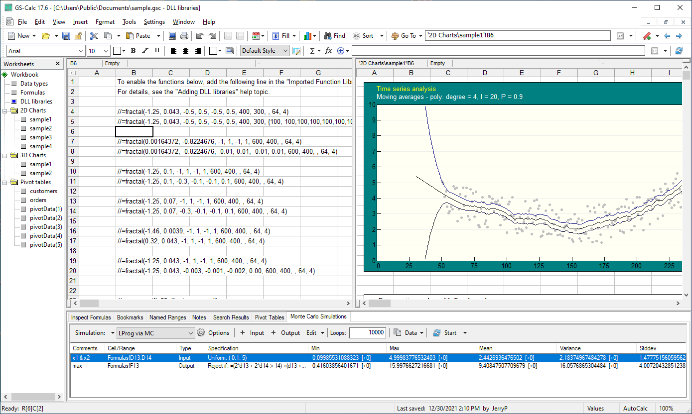Click the Find button
The width and height of the screenshot is (692, 414).
point(334,36)
